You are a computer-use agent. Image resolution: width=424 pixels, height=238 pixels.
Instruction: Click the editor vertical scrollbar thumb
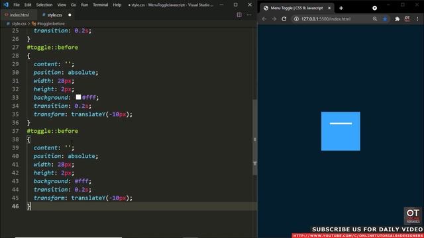pyautogui.click(x=254, y=138)
